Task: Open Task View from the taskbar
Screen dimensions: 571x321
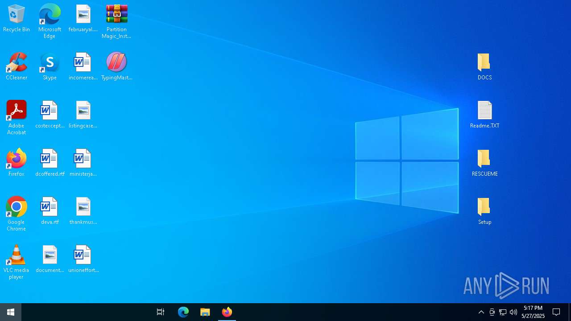Action: pyautogui.click(x=161, y=312)
